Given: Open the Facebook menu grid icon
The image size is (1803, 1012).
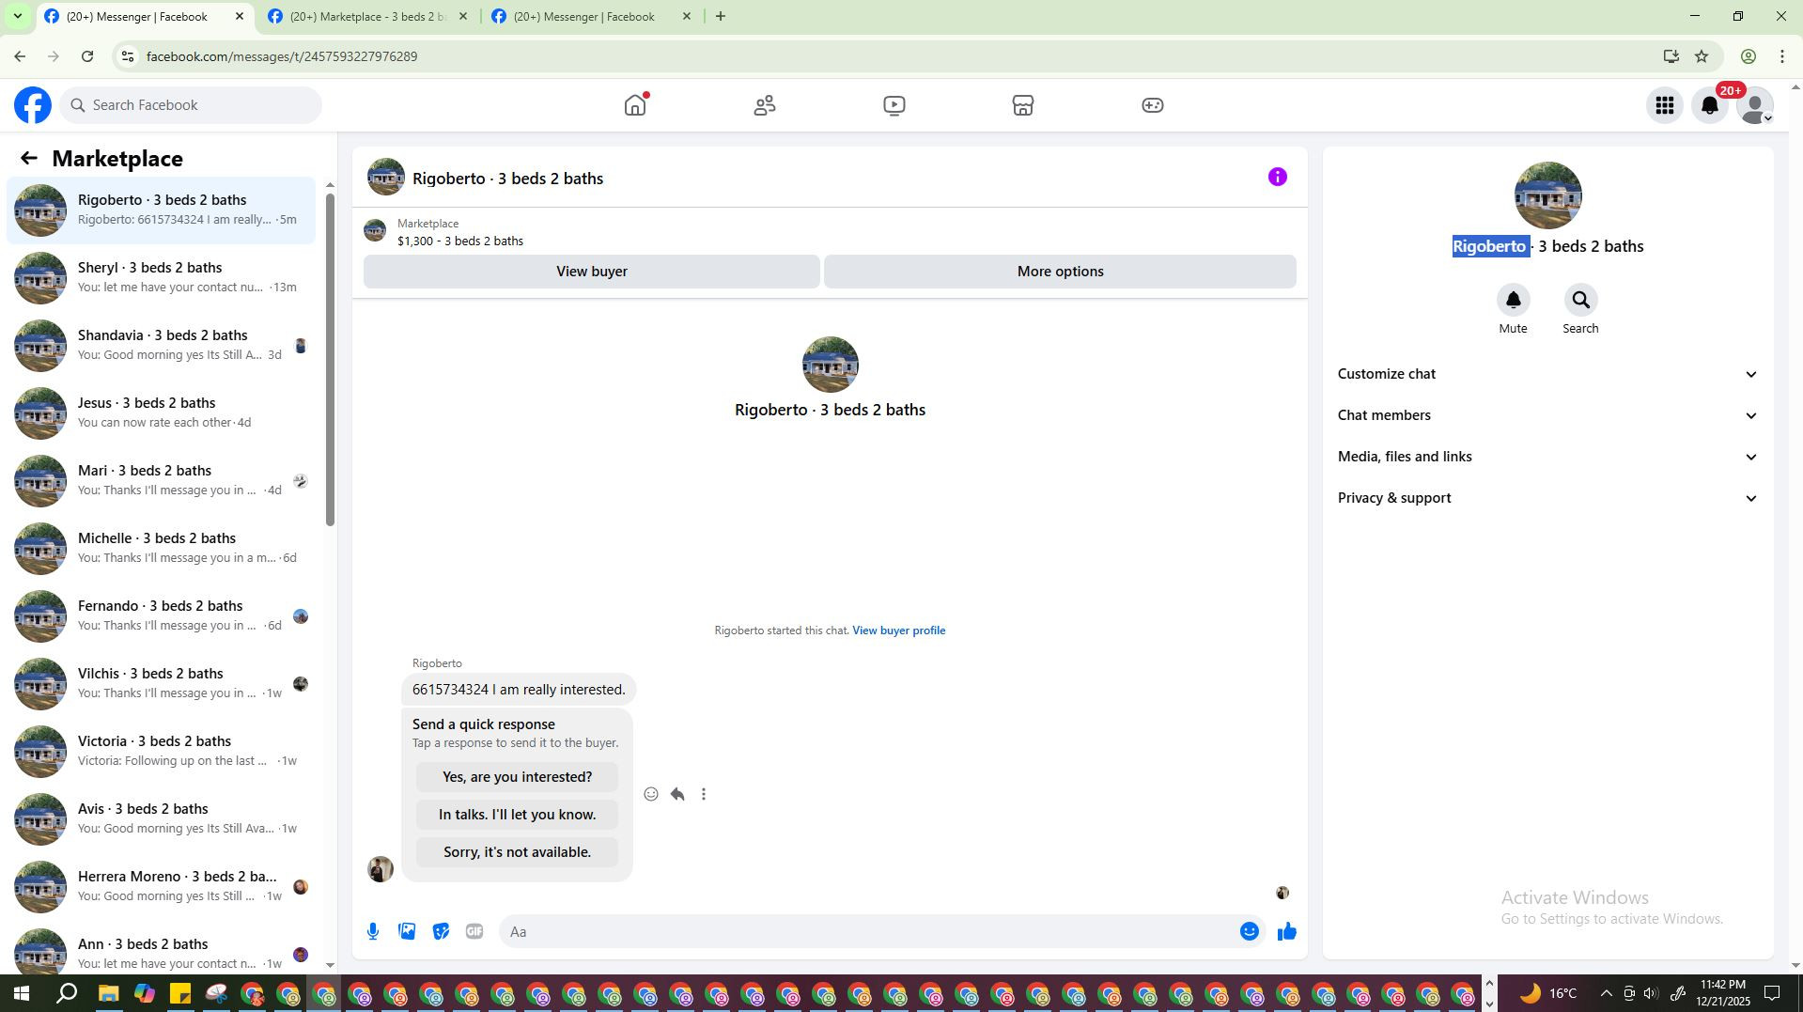Looking at the screenshot, I should pyautogui.click(x=1665, y=105).
